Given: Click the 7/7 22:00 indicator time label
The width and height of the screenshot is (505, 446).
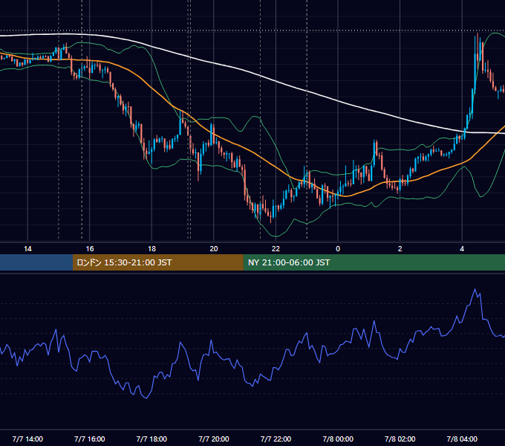Looking at the screenshot, I should 276,439.
